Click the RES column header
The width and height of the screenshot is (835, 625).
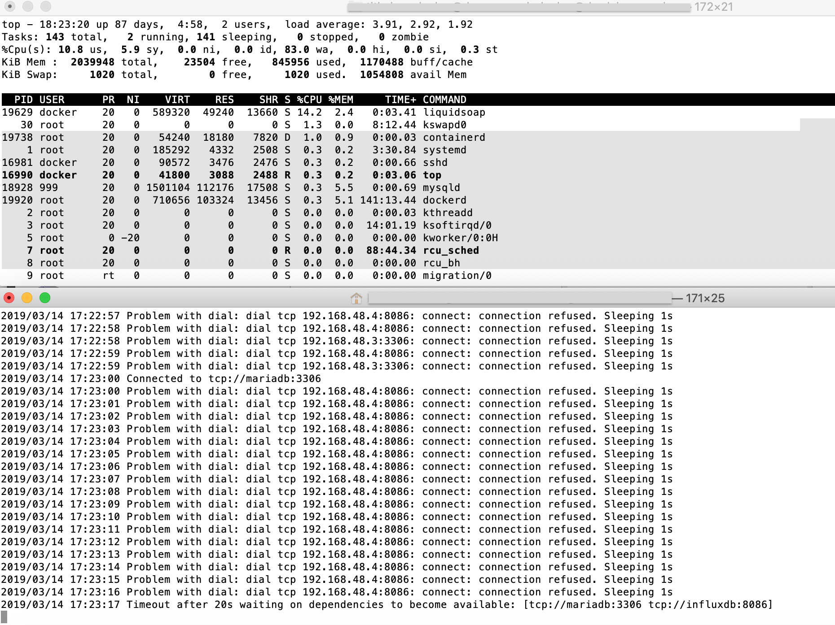tap(224, 100)
